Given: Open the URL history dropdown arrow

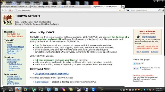Looking at the screenshot, I should coord(122,10).
